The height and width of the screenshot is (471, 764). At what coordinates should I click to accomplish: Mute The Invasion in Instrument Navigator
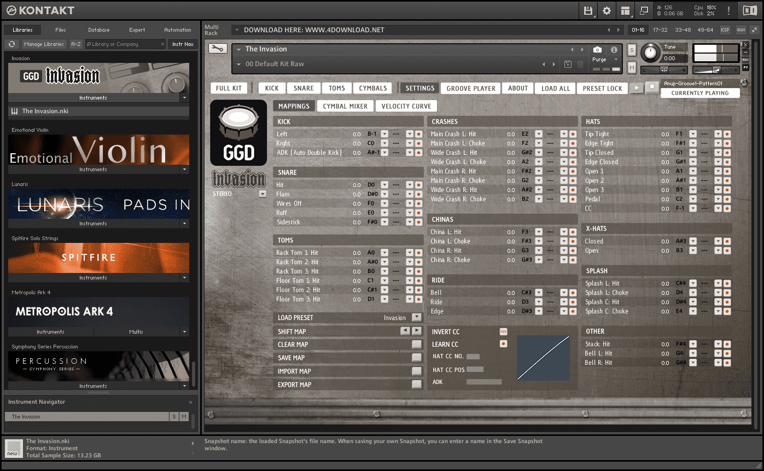[x=184, y=417]
